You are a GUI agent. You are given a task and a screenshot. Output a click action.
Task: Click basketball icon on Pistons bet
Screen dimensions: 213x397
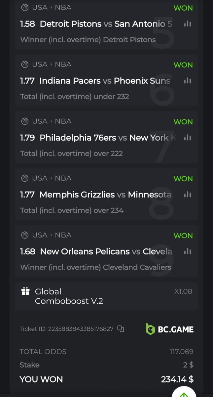click(25, 8)
